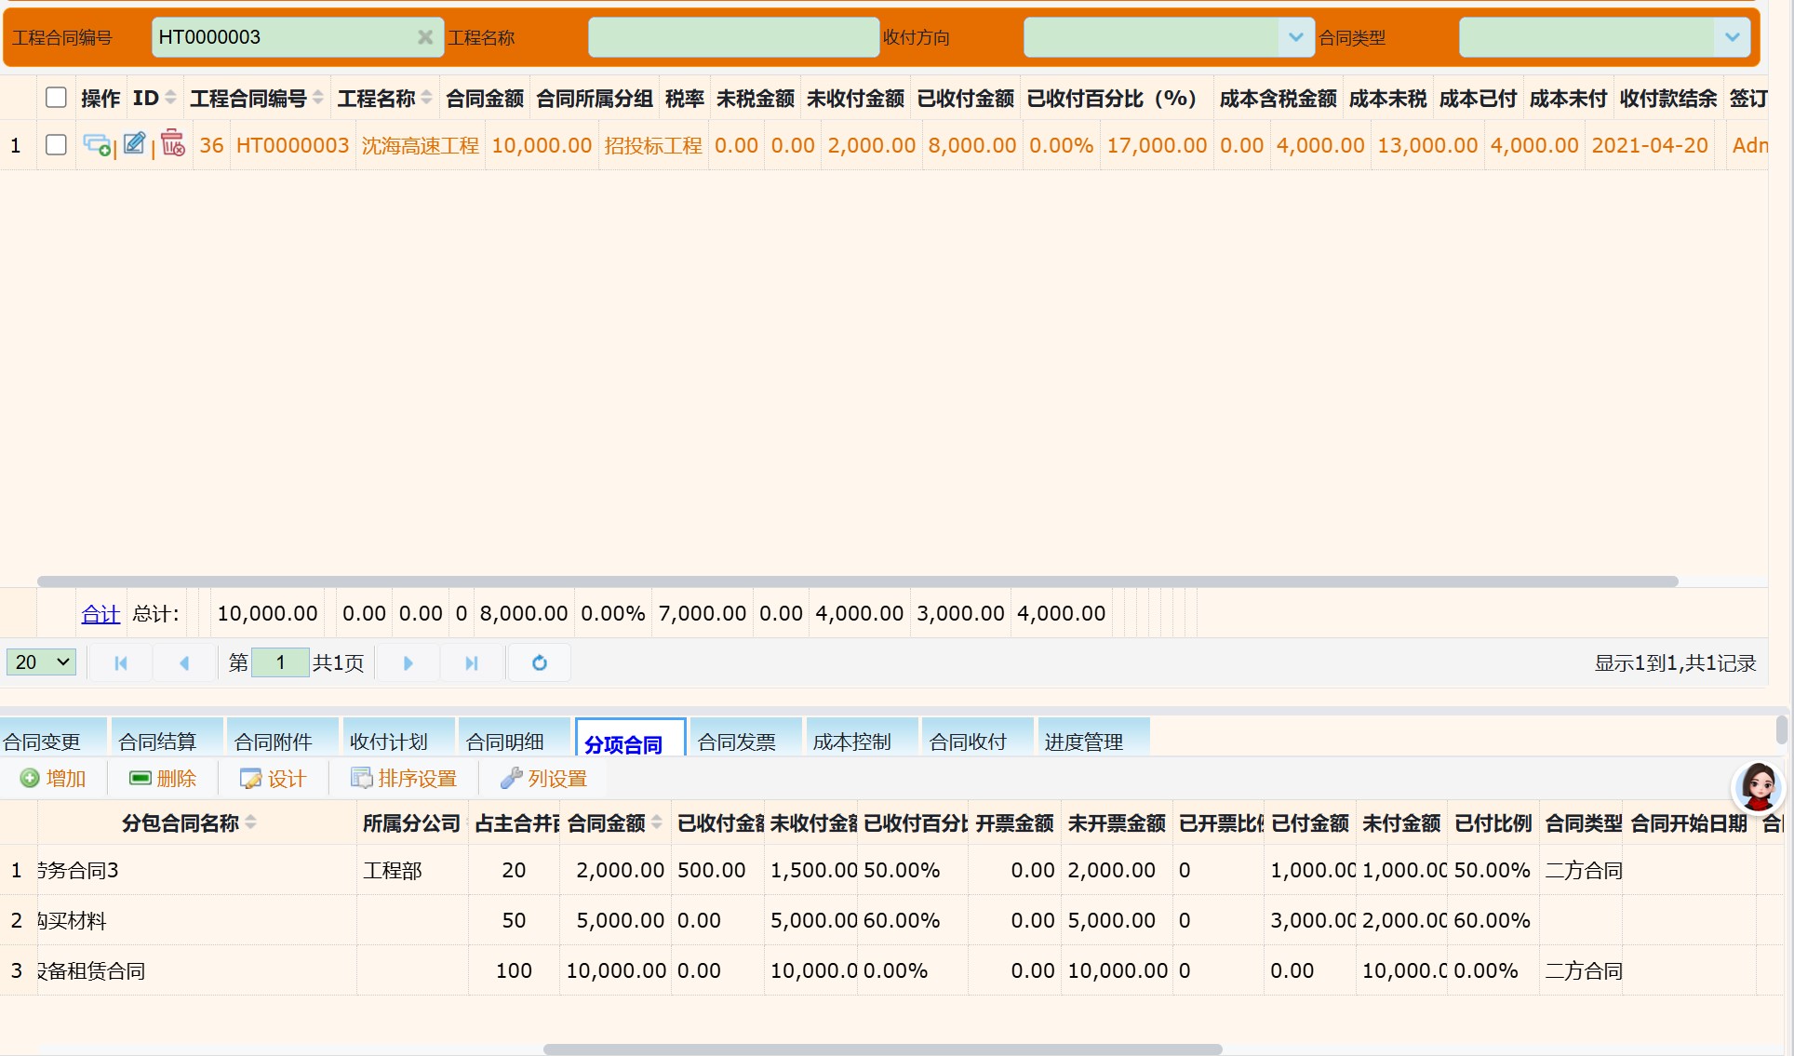The height and width of the screenshot is (1056, 1794).
Task: Check the select-all checkbox in grid header
Action: tap(56, 98)
